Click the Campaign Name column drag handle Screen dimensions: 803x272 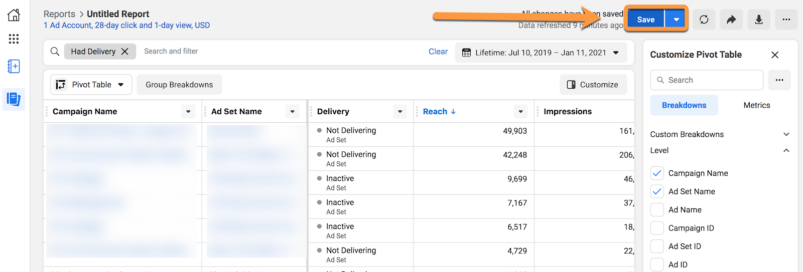[47, 112]
